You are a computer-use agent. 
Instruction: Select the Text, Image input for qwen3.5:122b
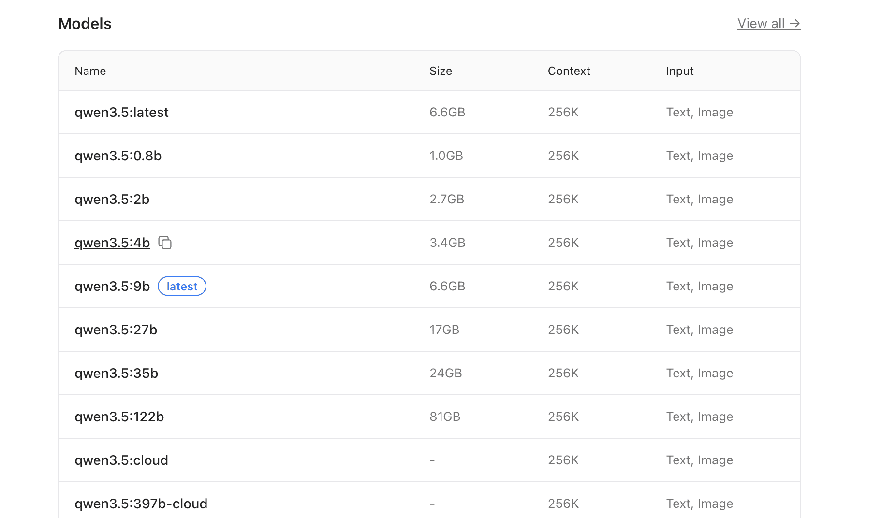(x=700, y=417)
